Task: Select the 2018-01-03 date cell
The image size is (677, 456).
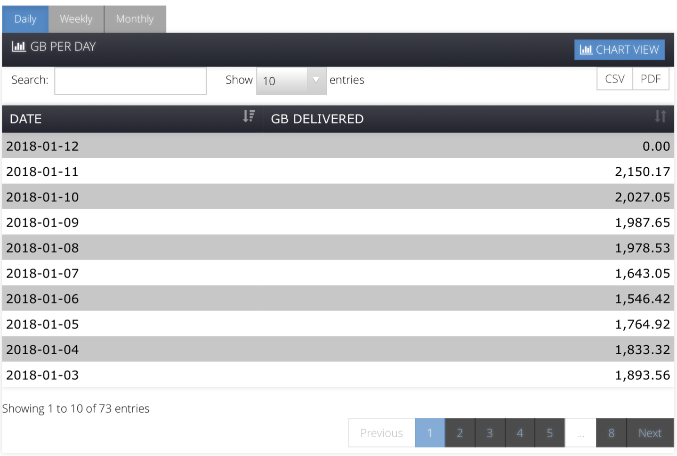Action: pyautogui.click(x=132, y=375)
